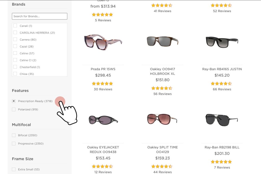Filter by Carrera brand

15,39
